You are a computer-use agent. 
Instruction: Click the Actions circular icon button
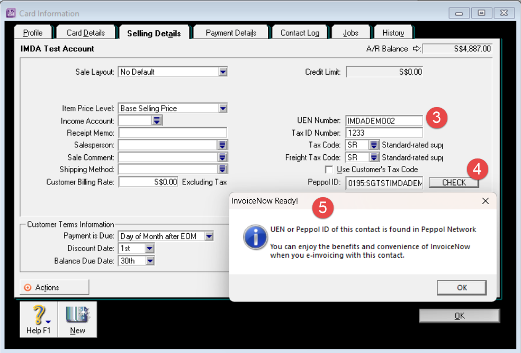[x=28, y=287]
